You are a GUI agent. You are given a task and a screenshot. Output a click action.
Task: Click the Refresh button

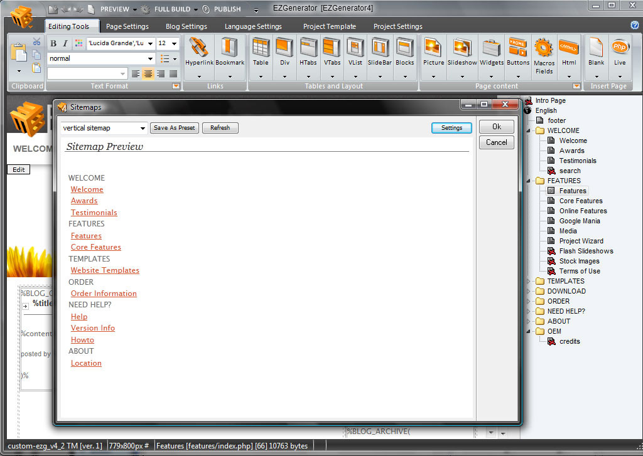(220, 128)
